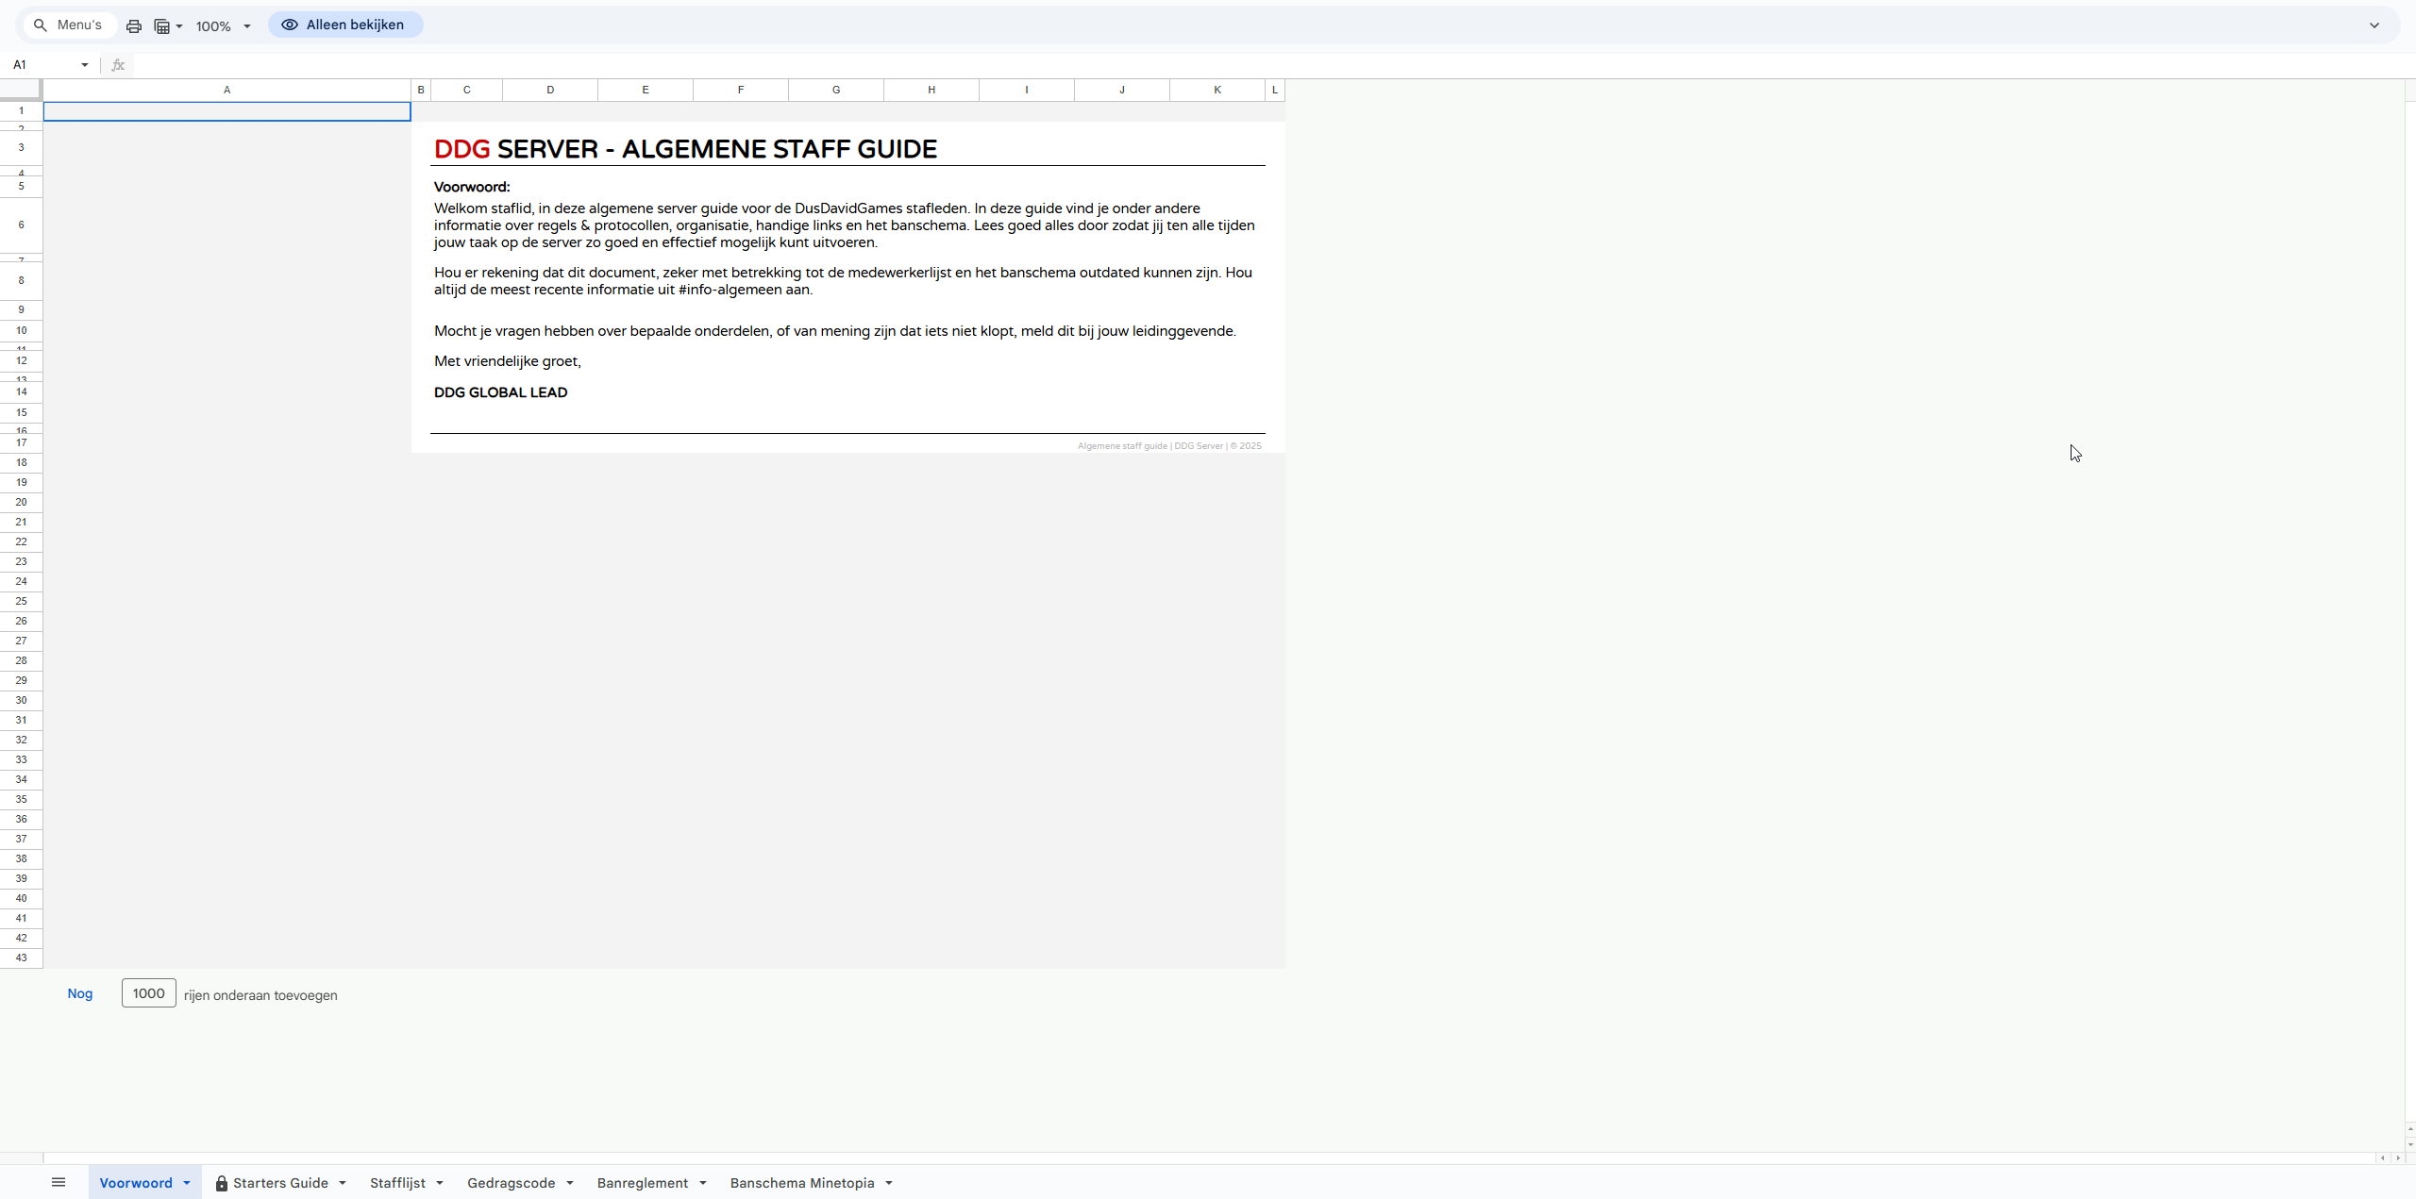2416x1199 pixels.
Task: Open the Banreglement sheet tab
Action: (642, 1183)
